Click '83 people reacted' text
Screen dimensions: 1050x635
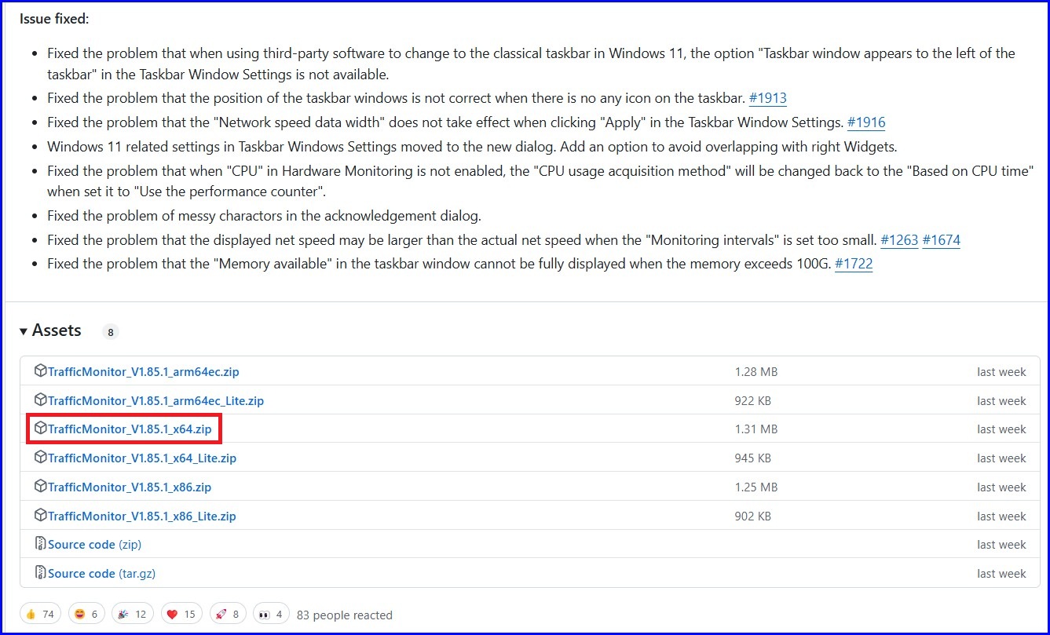point(345,615)
